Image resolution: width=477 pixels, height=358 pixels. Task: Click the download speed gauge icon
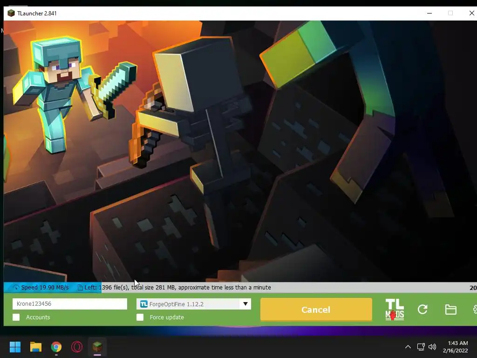[16, 287]
